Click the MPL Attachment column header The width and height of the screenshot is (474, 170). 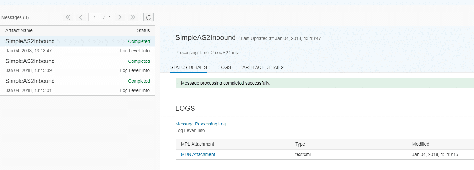pyautogui.click(x=197, y=144)
